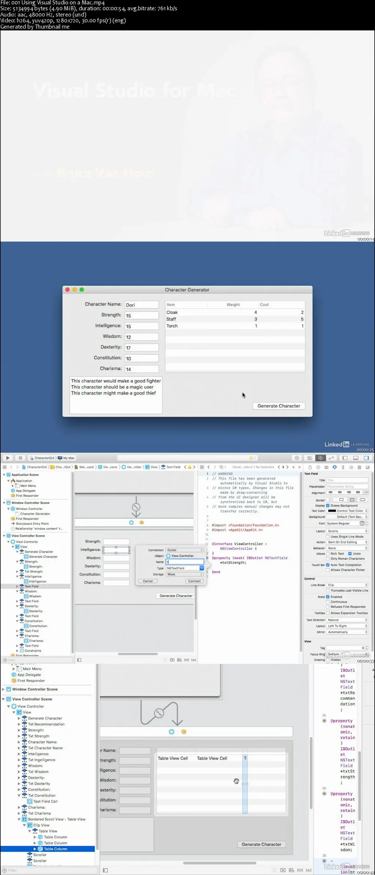
Task: Click Cancel in the outlet popover
Action: 148,581
